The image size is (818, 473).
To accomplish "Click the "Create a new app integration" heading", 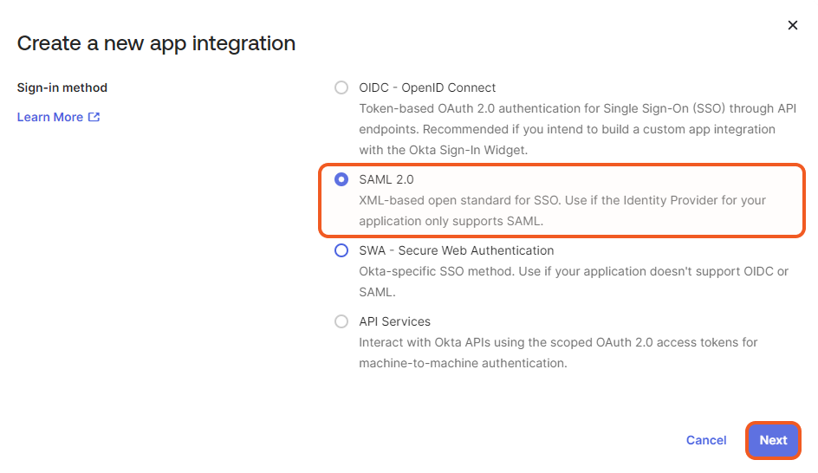I will point(156,42).
